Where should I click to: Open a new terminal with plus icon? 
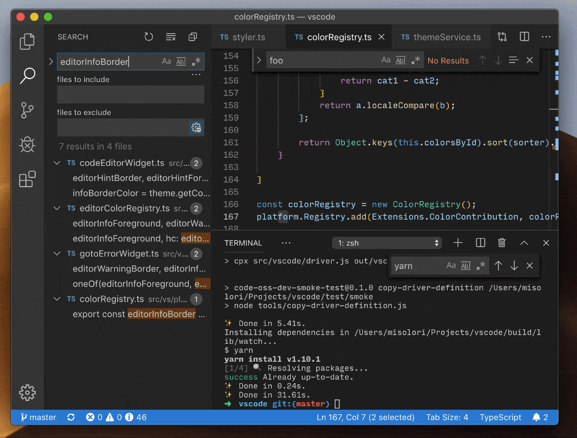[458, 243]
